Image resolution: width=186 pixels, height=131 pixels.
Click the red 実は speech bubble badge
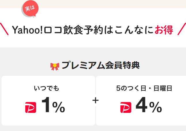tap(31, 8)
